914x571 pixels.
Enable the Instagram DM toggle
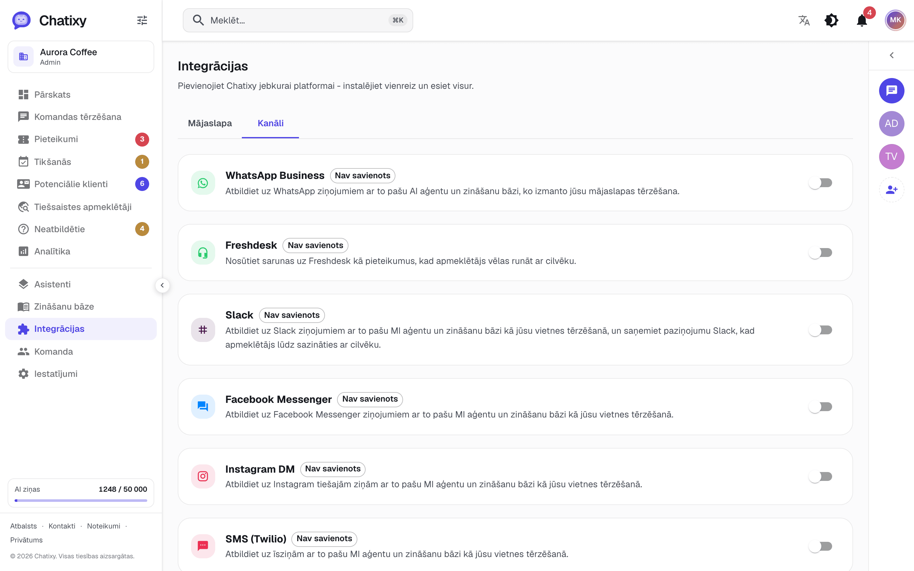pos(820,476)
